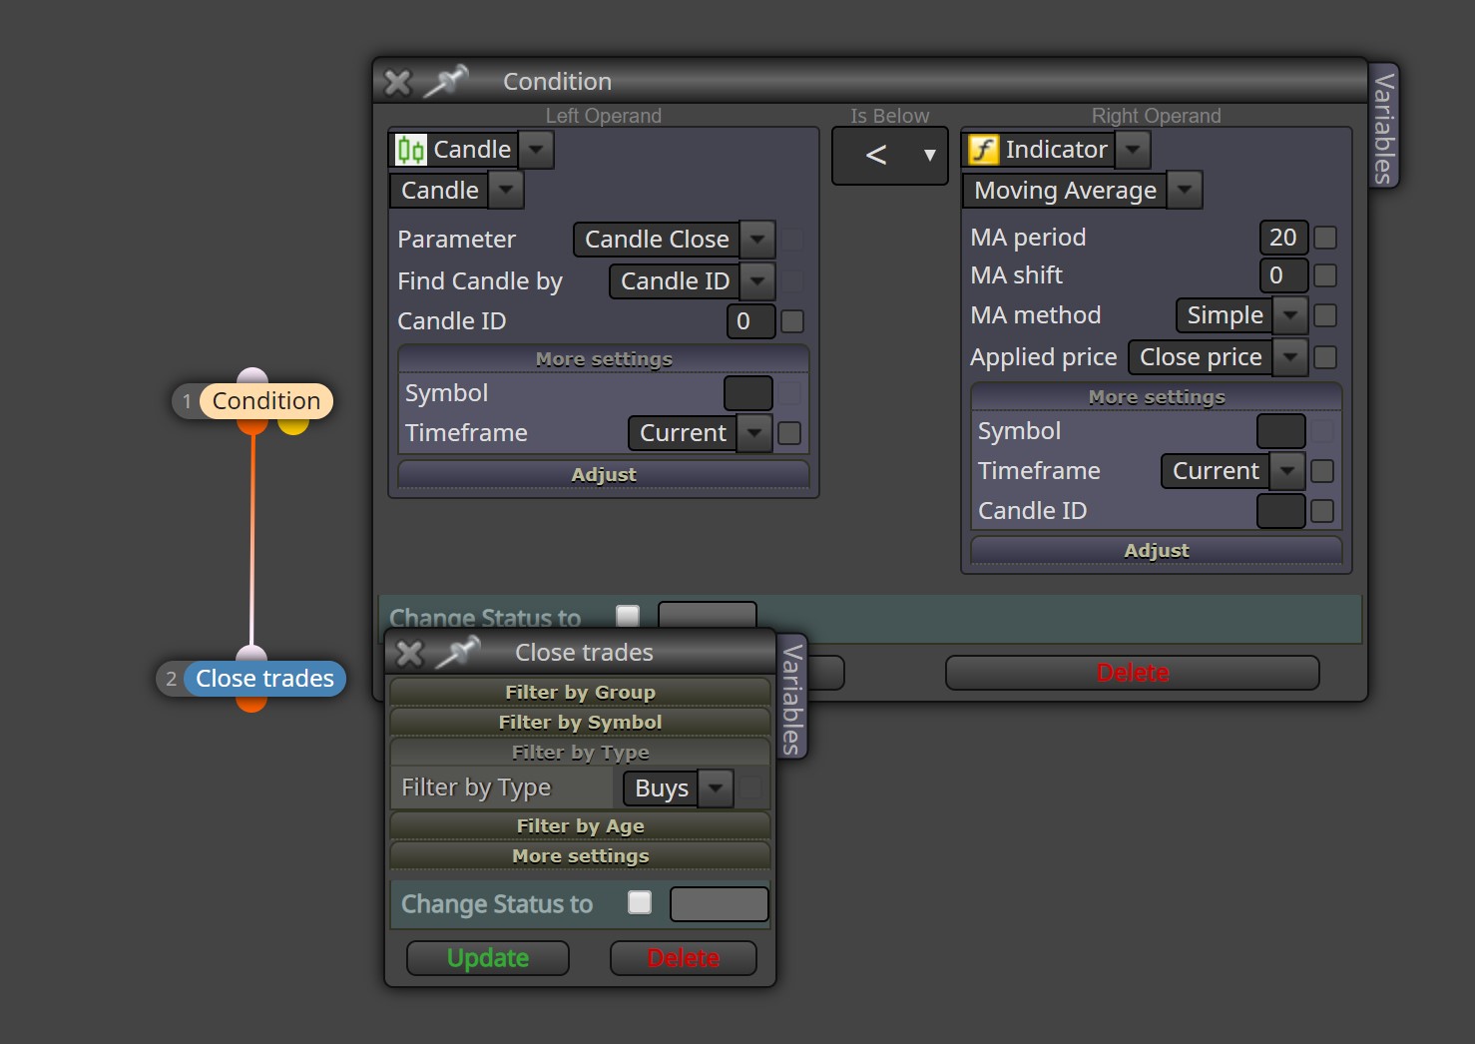Toggle checkbox next to MA method

(1325, 315)
